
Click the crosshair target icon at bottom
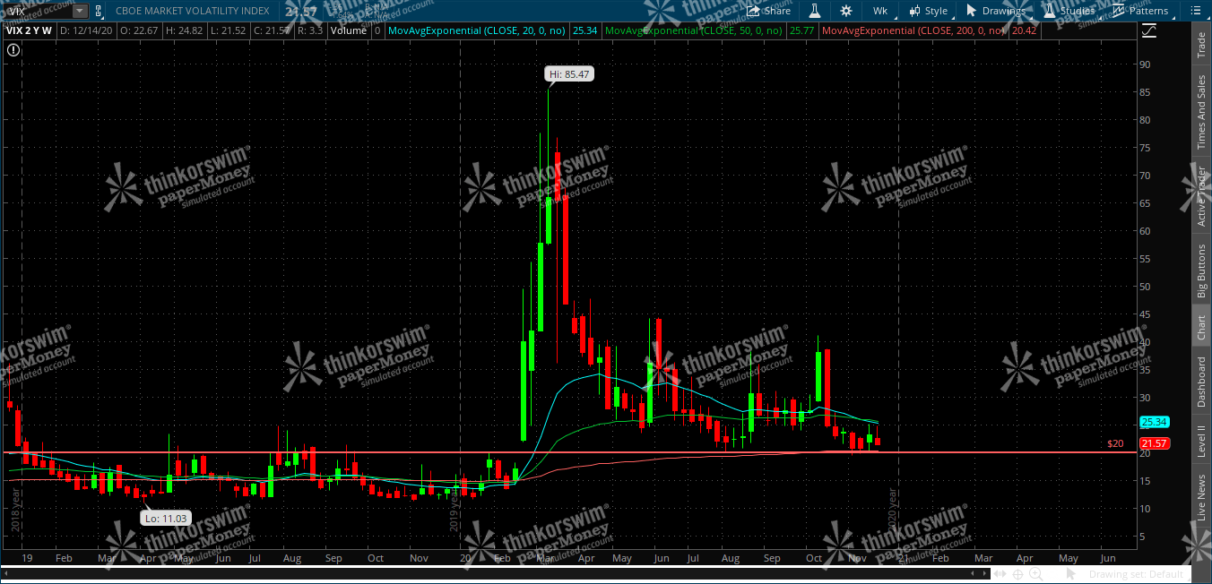coord(1019,574)
